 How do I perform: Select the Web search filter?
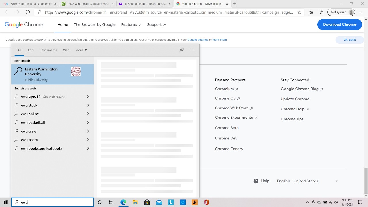(x=66, y=50)
